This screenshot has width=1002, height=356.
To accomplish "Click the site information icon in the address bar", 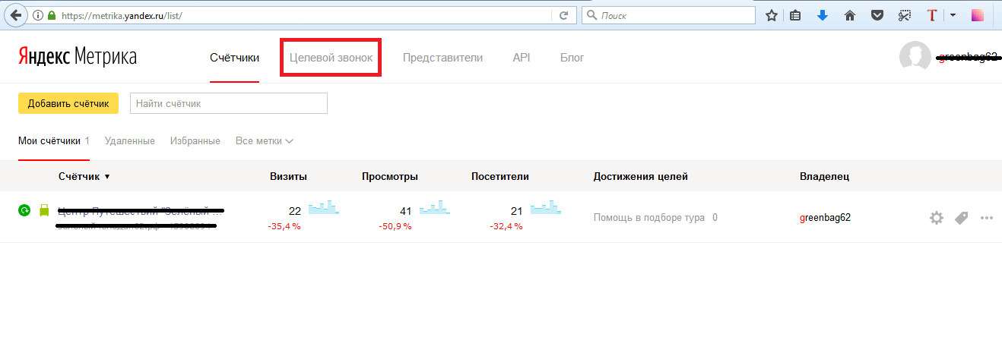I will (38, 15).
